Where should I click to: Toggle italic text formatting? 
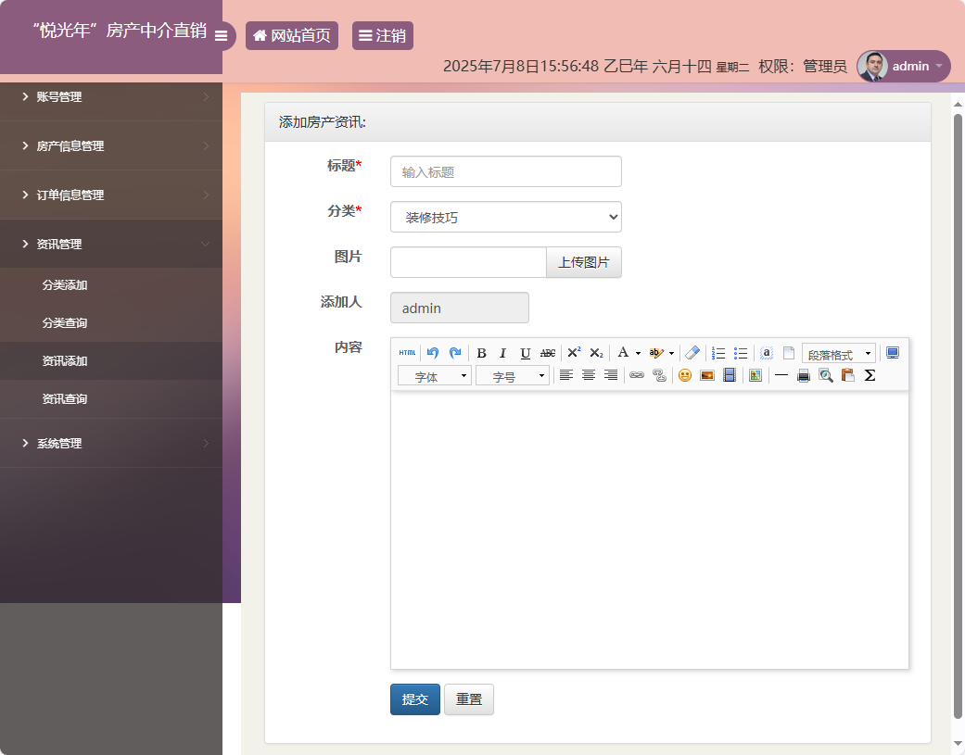[502, 353]
